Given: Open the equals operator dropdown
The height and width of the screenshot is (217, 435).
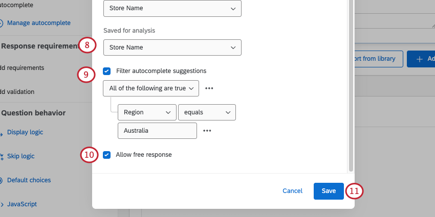Looking at the screenshot, I should pyautogui.click(x=207, y=112).
